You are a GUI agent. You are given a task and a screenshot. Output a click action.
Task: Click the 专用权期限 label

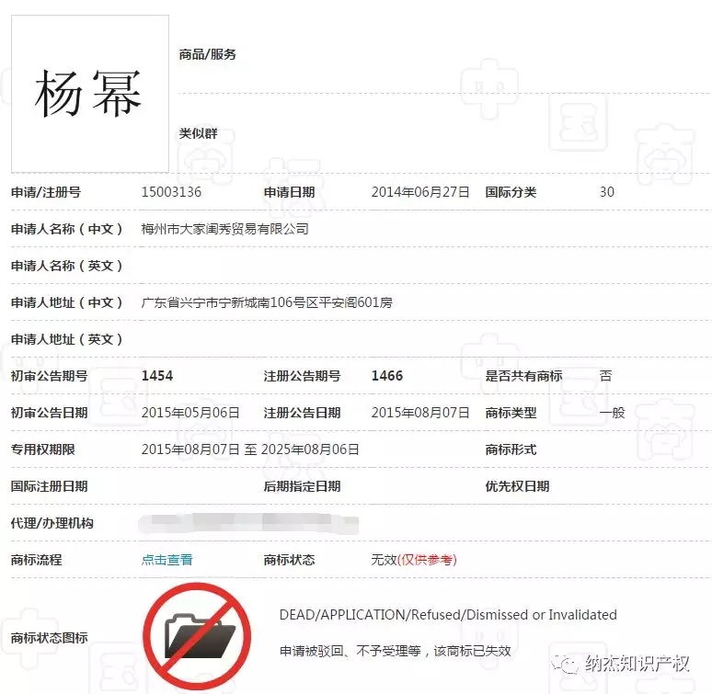(42, 449)
